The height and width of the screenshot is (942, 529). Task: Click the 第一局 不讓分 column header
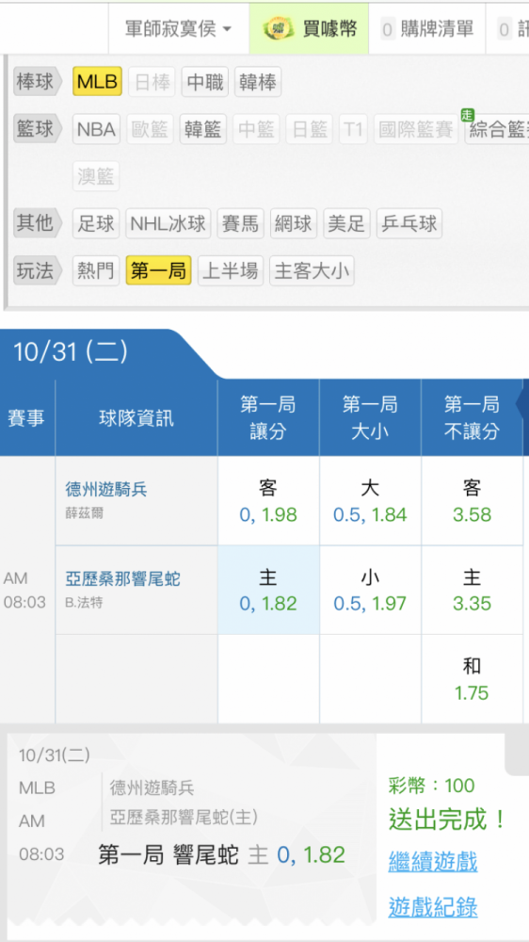click(472, 418)
